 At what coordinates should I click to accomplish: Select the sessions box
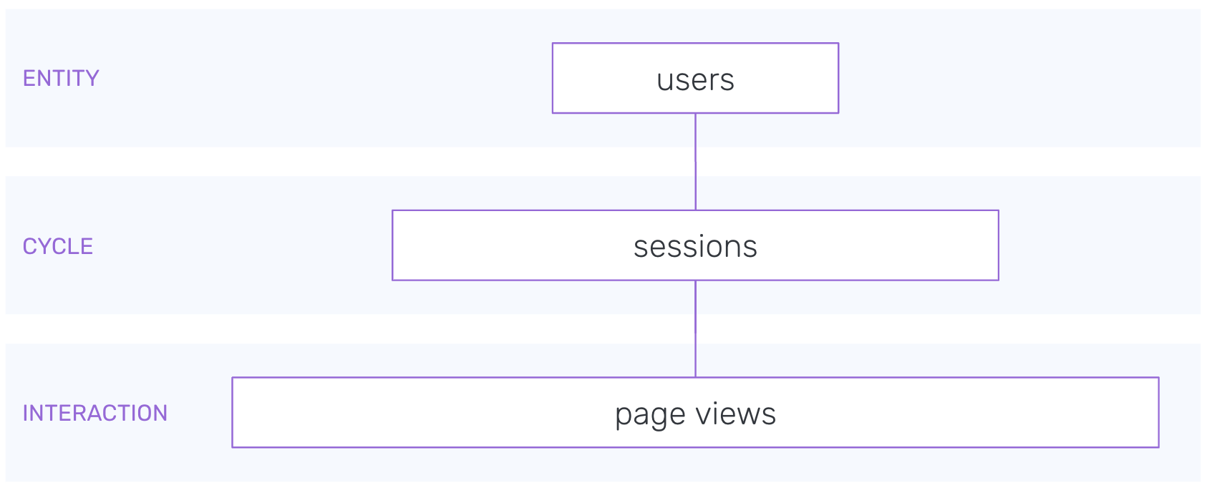(x=695, y=245)
